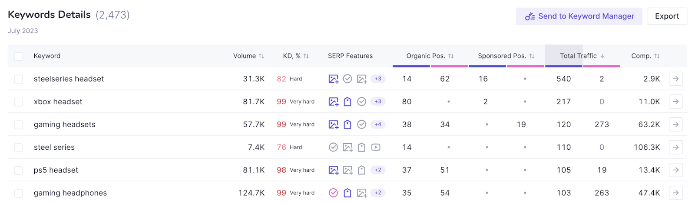This screenshot has height=203, width=695.
Task: Click the SERP Features column header
Action: click(350, 56)
